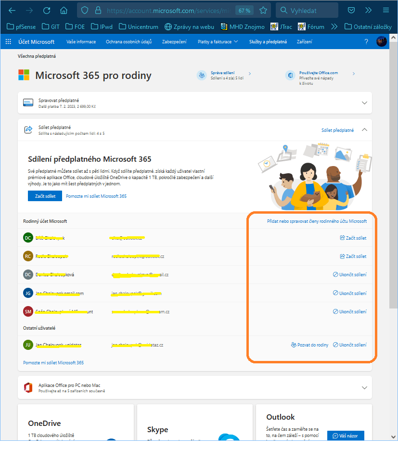The width and height of the screenshot is (398, 462).
Task: Click the Office apps red logo icon
Action: 28,387
